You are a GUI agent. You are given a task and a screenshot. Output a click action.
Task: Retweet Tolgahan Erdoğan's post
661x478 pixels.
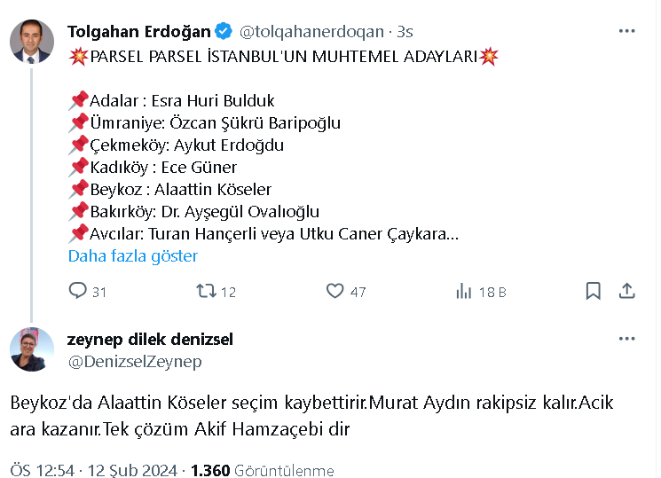point(206,291)
